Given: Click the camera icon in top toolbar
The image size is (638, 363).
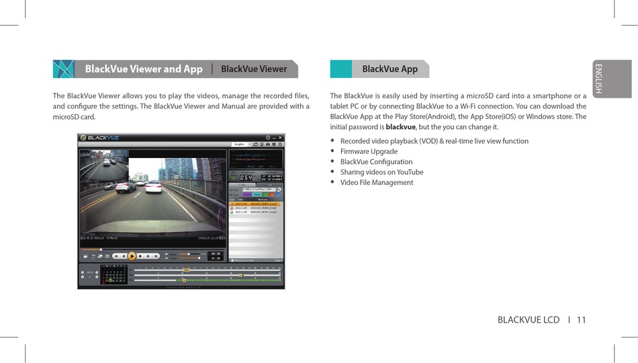Looking at the screenshot, I should (x=268, y=145).
